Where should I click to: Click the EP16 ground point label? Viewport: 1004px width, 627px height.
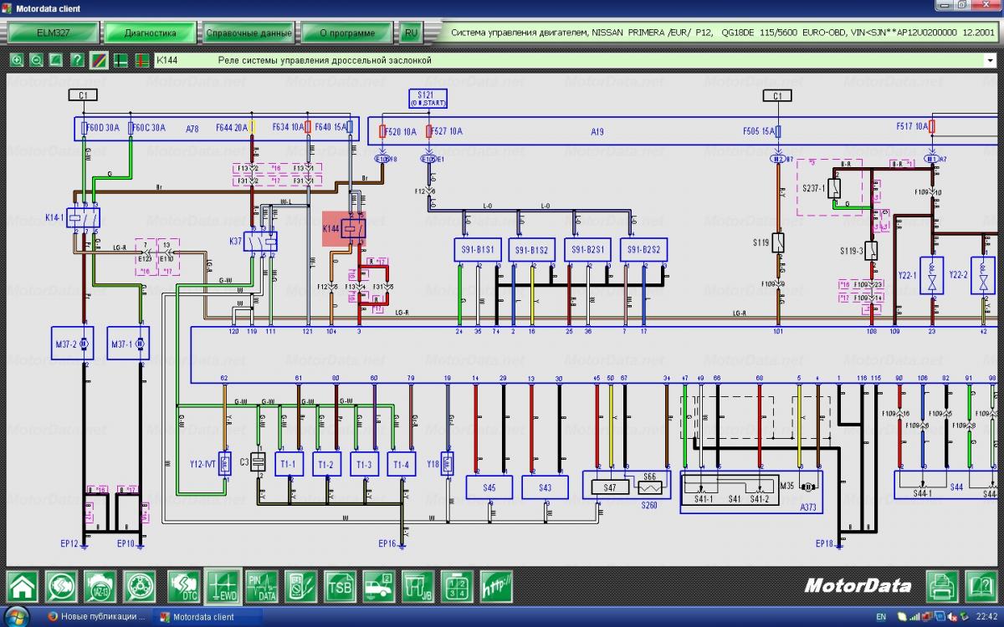point(387,543)
